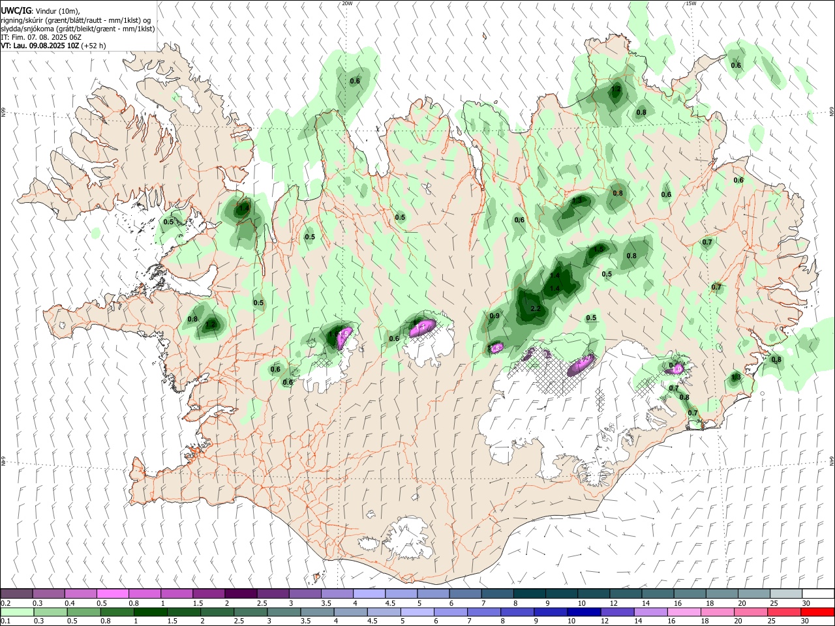
Task: Click the '30' label on the snow scale
Action: click(806, 603)
